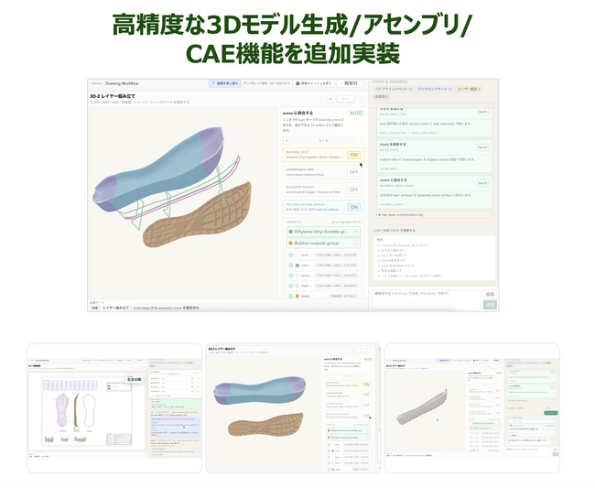Click Built badge on assemble_layer_scene card
Viewport: 595px width, 488px height.
click(482, 183)
